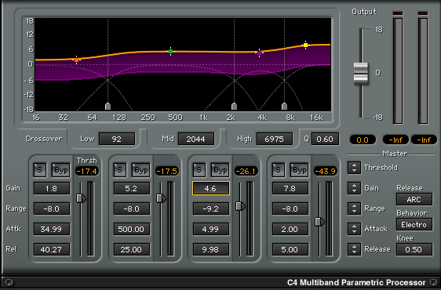
Task: Click band 1 Attack field 34.99
Action: click(x=52, y=229)
